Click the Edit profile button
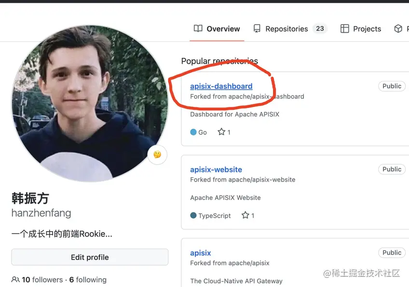 90,257
